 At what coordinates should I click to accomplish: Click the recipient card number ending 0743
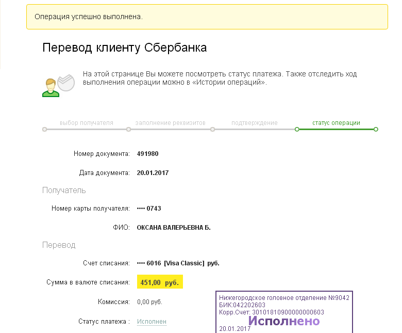pos(149,209)
